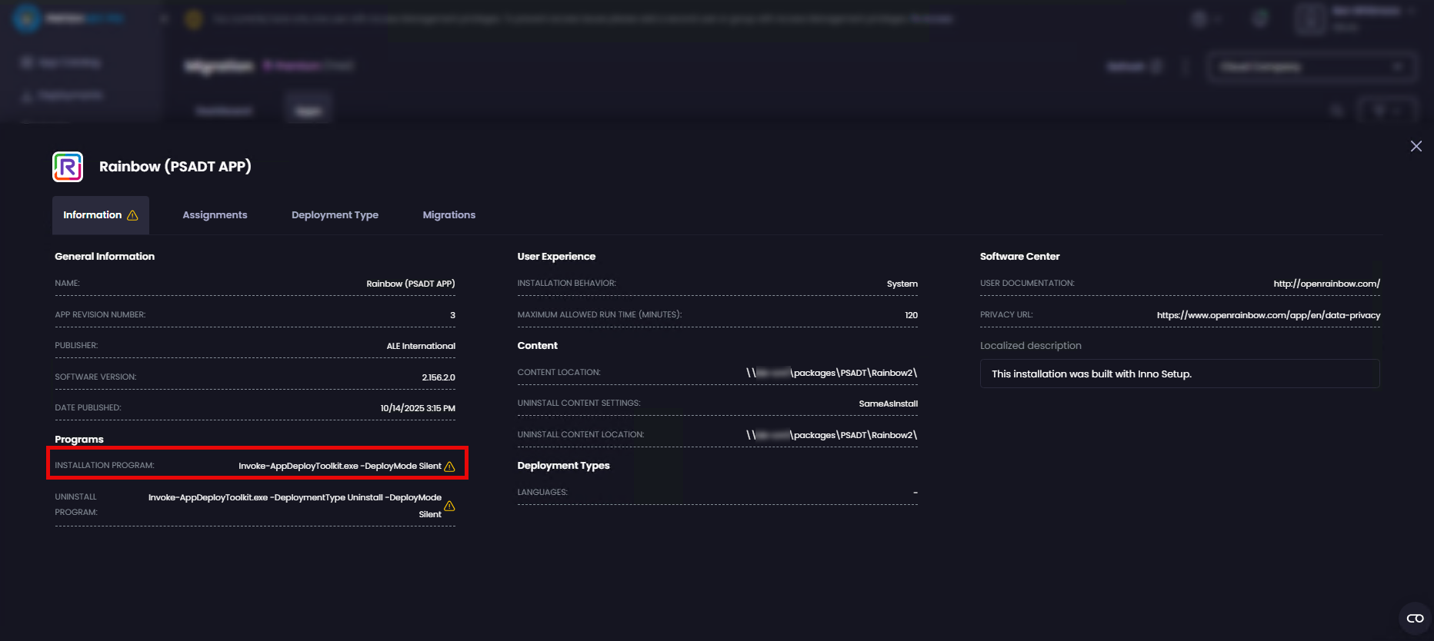Switch to the Assignments tab
The image size is (1434, 641).
point(215,215)
